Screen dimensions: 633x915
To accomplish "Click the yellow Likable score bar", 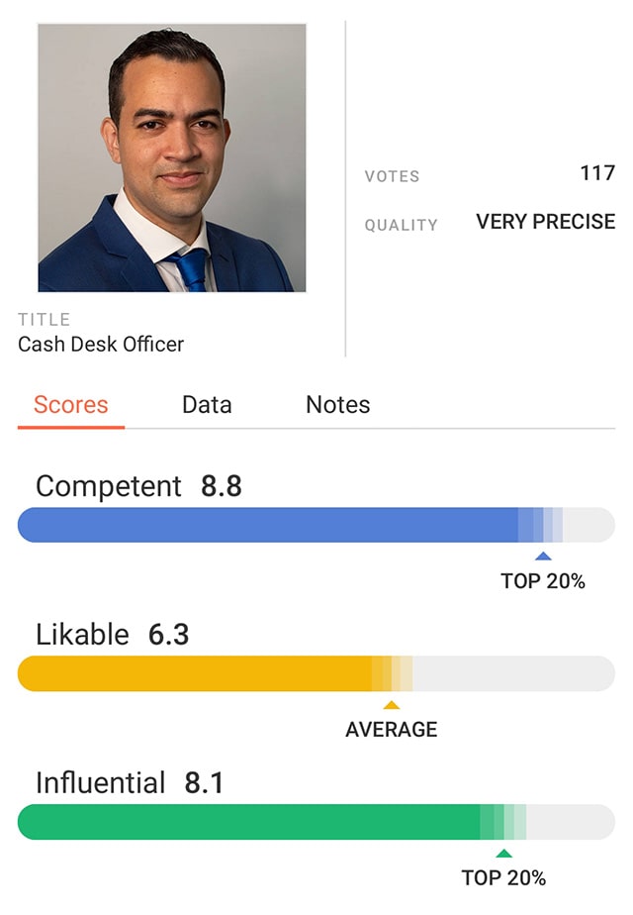I will click(198, 673).
